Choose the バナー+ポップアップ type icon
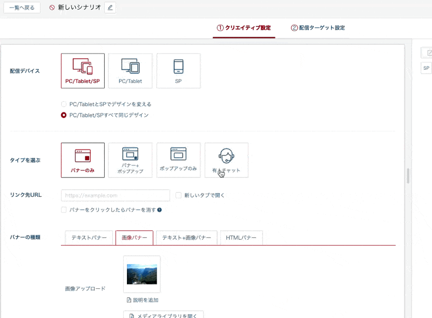 point(130,156)
